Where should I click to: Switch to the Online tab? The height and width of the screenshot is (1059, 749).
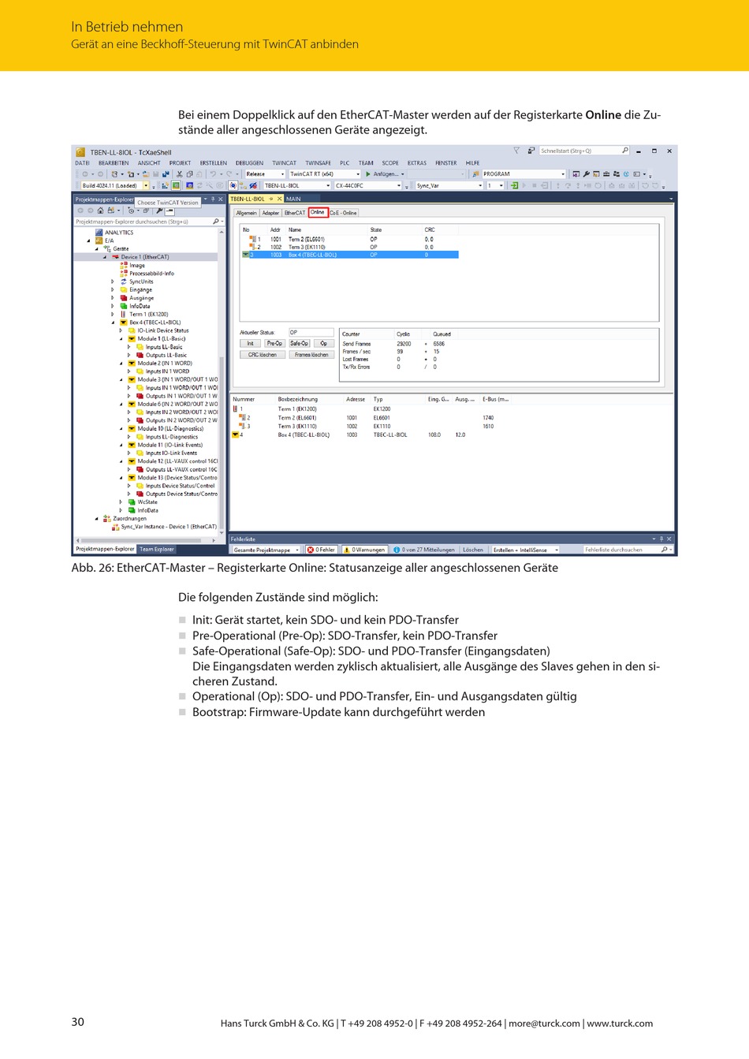click(318, 212)
